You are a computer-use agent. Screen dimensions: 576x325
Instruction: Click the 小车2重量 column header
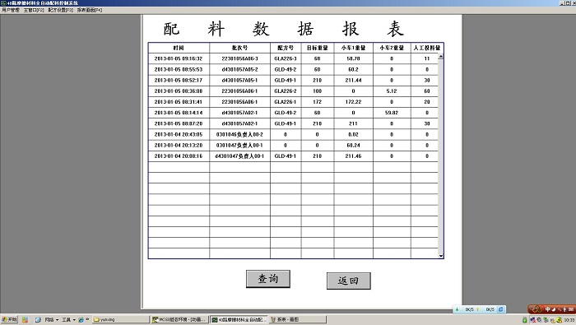point(392,48)
